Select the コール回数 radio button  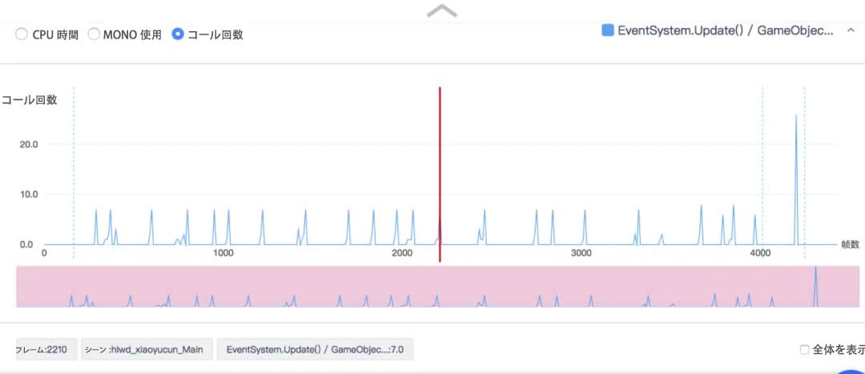pyautogui.click(x=178, y=34)
